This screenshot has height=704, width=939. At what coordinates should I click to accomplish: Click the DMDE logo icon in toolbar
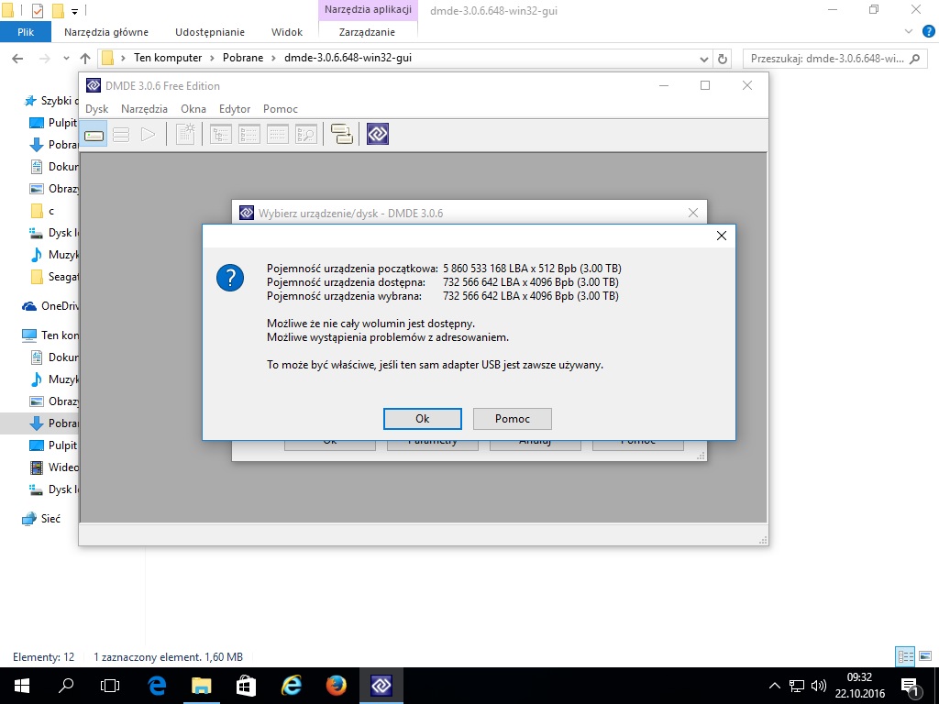point(378,134)
